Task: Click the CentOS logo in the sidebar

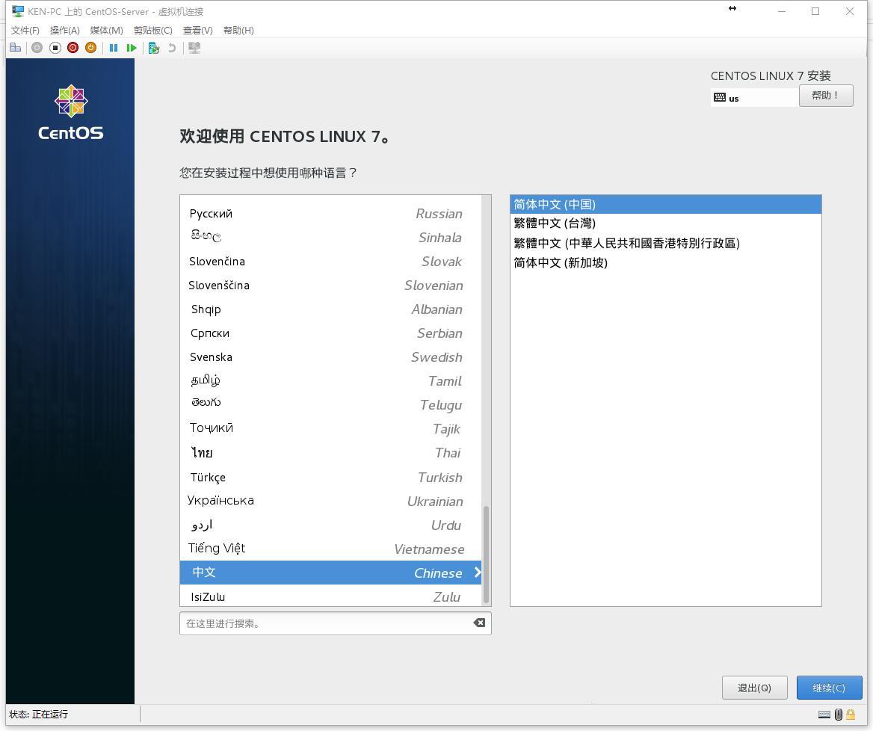Action: pos(71,112)
